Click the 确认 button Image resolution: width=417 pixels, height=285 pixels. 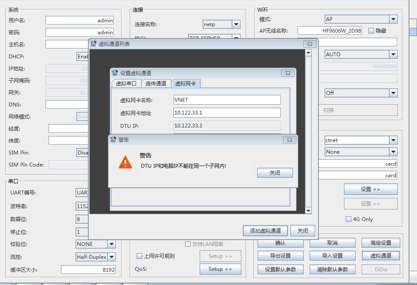pyautogui.click(x=280, y=243)
